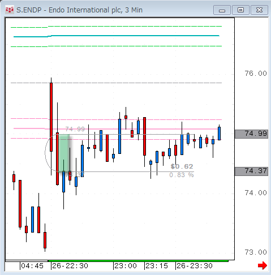Click the 23:00 time axis label
Screen dimensions: 271x275
coord(126,266)
